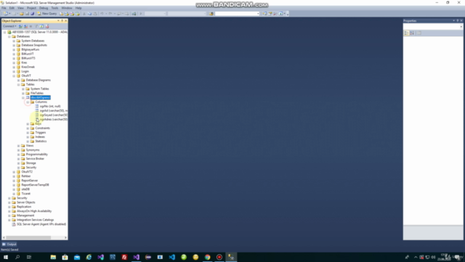The width and height of the screenshot is (465, 262).
Task: Click Categorized icon in Properties panel
Action: (407, 33)
